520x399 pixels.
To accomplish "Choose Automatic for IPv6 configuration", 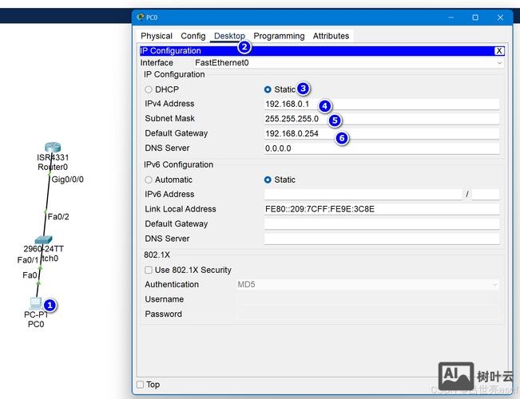I will 149,180.
